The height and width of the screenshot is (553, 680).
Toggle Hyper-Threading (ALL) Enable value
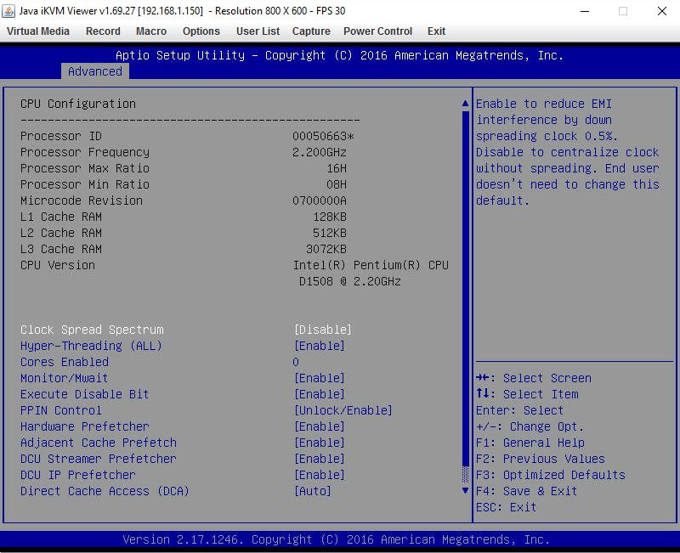[319, 346]
